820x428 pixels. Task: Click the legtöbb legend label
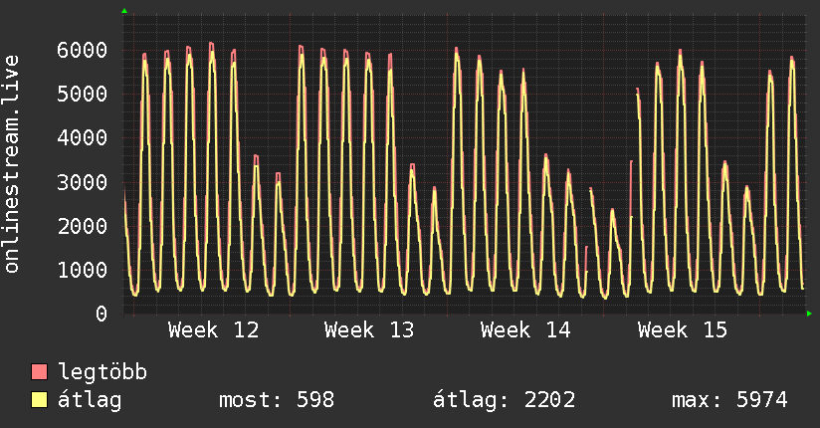click(x=102, y=371)
